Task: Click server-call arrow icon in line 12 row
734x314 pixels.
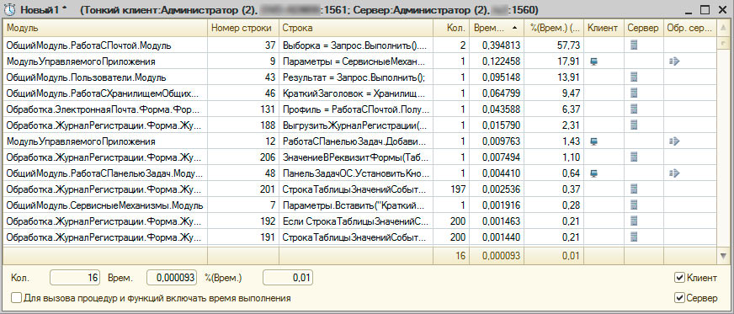Action: (674, 141)
